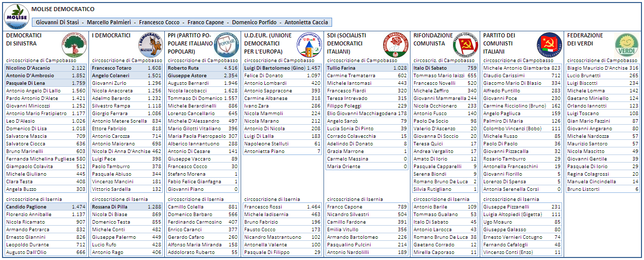Screen dimensions: 644x260
Task: Click the Comunisti Italiani red flag logo
Action: 549,45
